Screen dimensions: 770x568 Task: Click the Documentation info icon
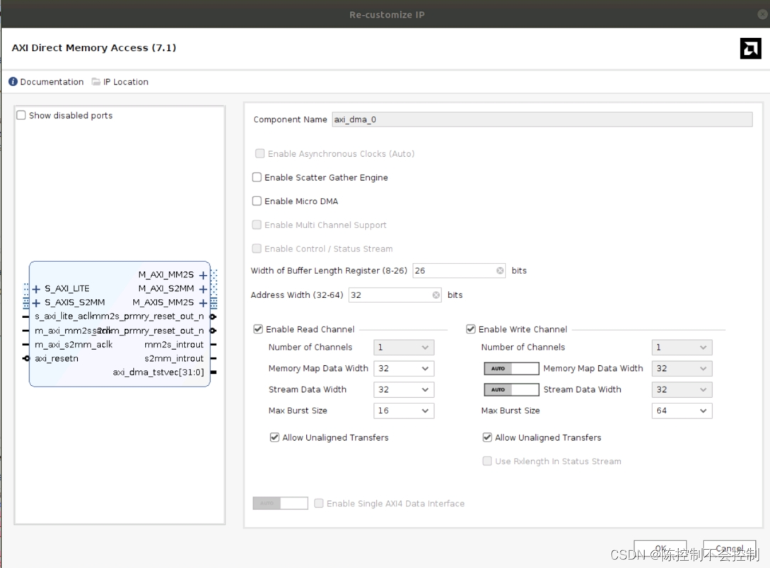[x=12, y=81]
